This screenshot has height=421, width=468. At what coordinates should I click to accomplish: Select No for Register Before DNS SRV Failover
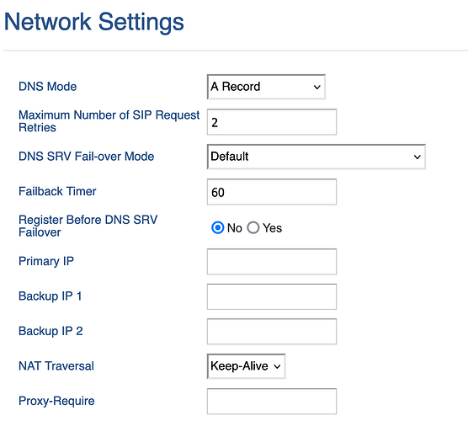[x=217, y=228]
